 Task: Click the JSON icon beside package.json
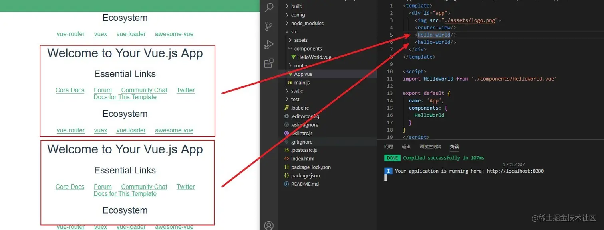(286, 175)
